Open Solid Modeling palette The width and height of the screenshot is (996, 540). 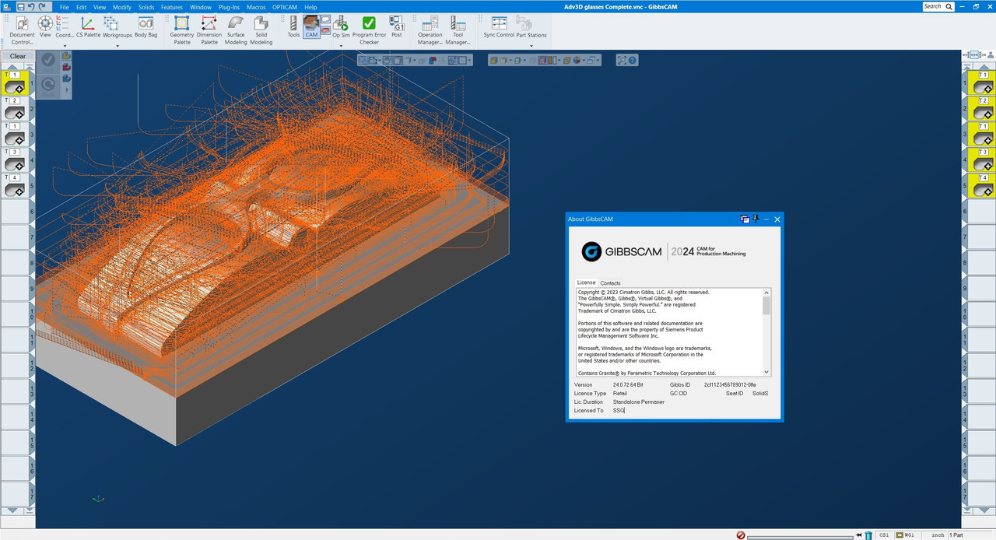click(x=261, y=30)
